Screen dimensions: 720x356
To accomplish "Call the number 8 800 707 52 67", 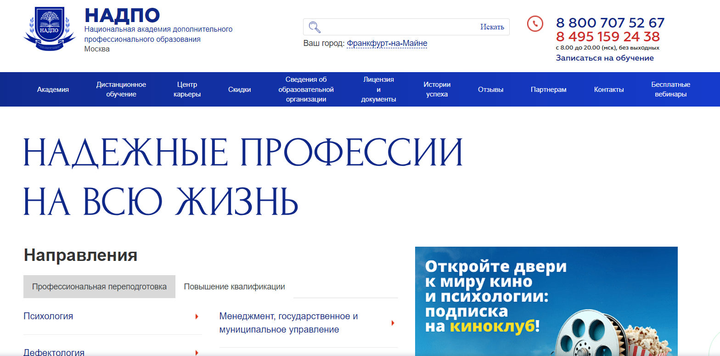I will 610,23.
